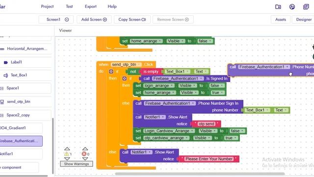Click the nested if block's mutator gear icon
The height and width of the screenshot is (177, 314).
click(x=124, y=79)
